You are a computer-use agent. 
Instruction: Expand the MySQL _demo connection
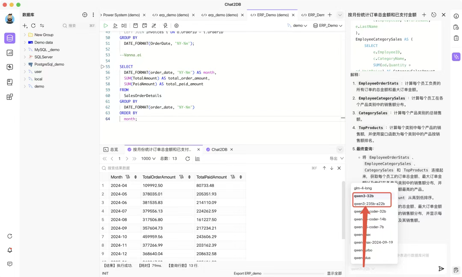[x=25, y=50]
